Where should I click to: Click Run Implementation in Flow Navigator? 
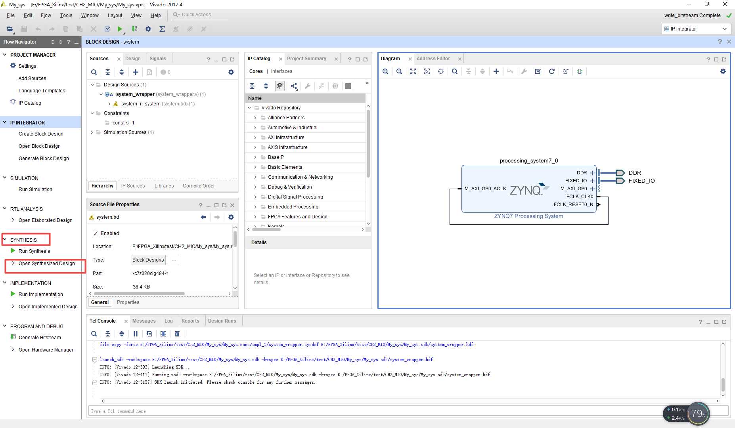coord(41,294)
